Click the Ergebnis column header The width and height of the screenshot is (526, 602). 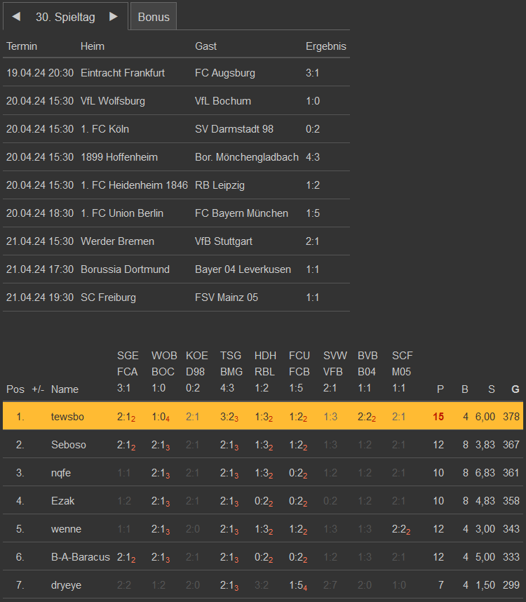click(325, 46)
